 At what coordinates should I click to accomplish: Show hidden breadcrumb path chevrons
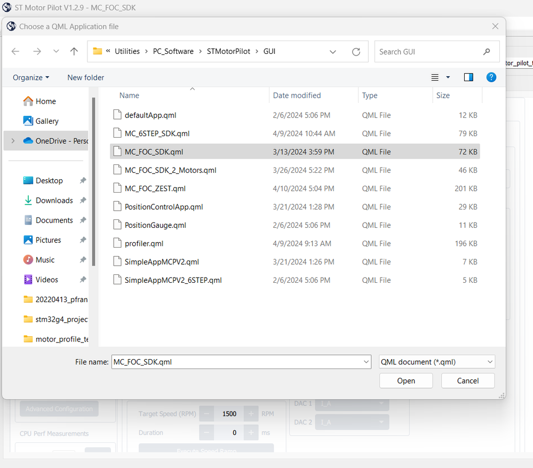point(108,51)
